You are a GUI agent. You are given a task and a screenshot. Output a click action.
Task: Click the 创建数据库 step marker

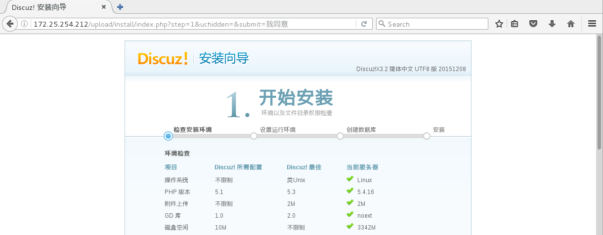point(340,136)
